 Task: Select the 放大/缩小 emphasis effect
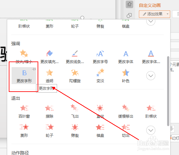tap(24, 57)
